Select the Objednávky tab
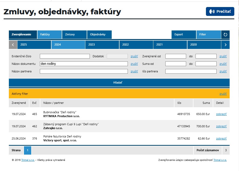 coord(99,35)
